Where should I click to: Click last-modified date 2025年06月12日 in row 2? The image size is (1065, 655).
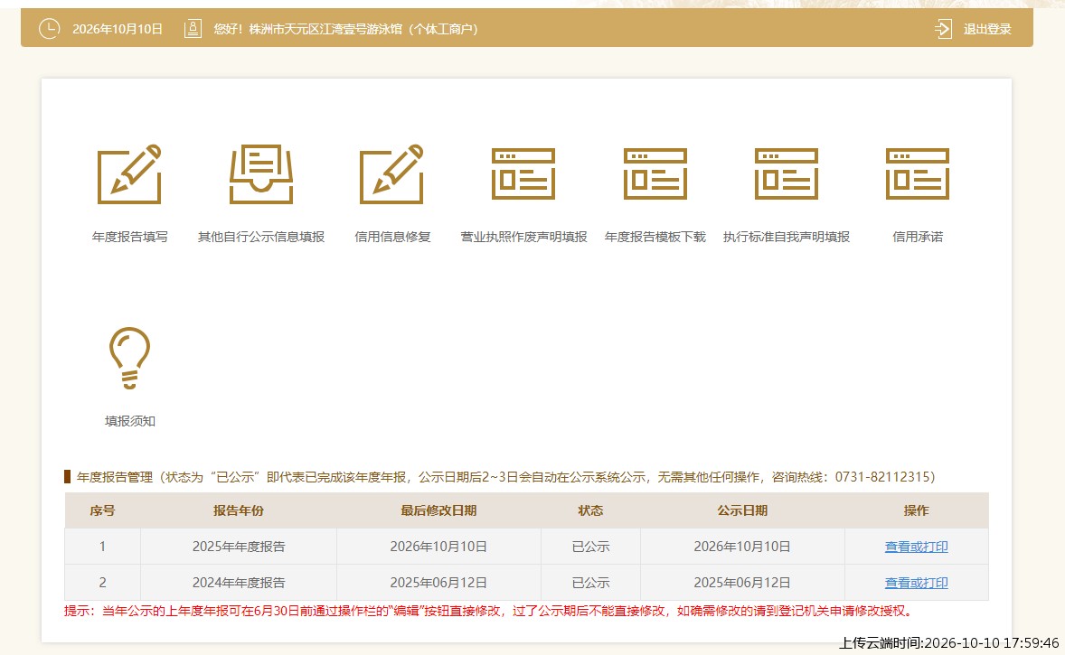438,583
